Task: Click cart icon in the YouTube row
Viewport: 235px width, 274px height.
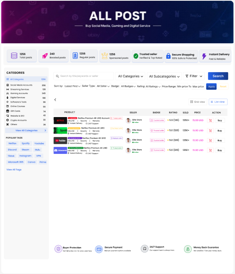Action: [x=210, y=140]
